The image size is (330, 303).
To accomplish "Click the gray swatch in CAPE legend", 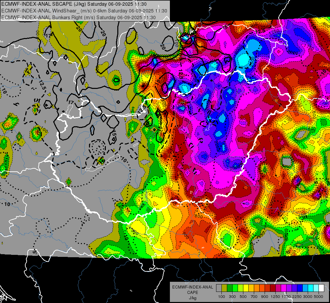I will [219, 288].
